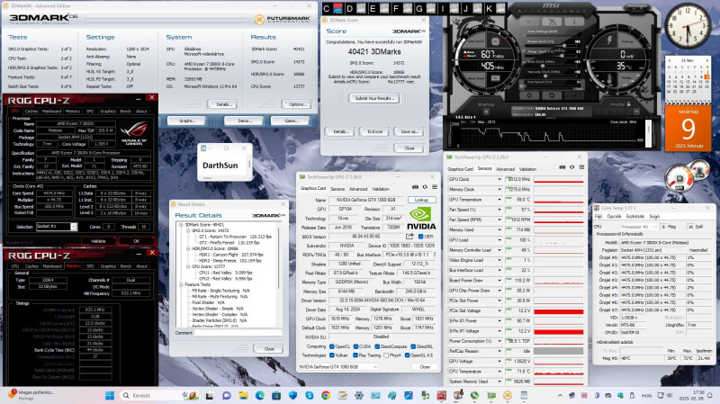
Task: Open the PerfCap Reason sensor dropdown
Action: coord(499,351)
